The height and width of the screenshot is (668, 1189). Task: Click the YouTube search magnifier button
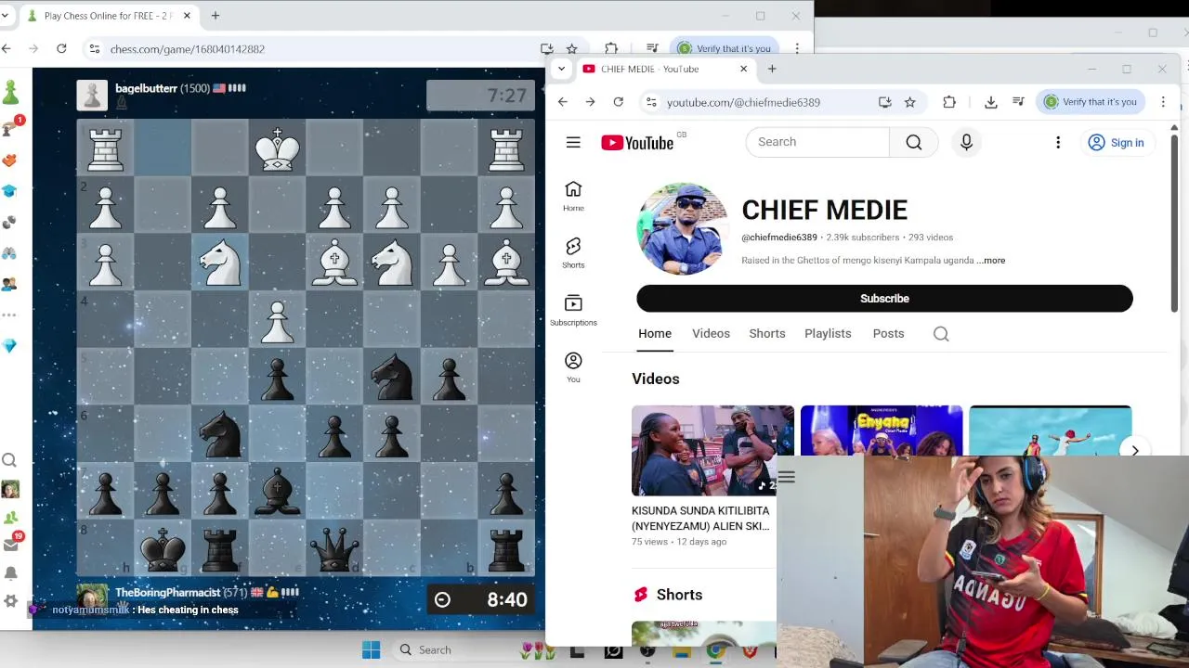(x=914, y=142)
